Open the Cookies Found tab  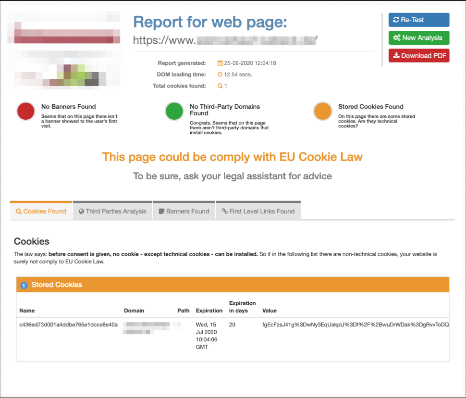click(41, 211)
